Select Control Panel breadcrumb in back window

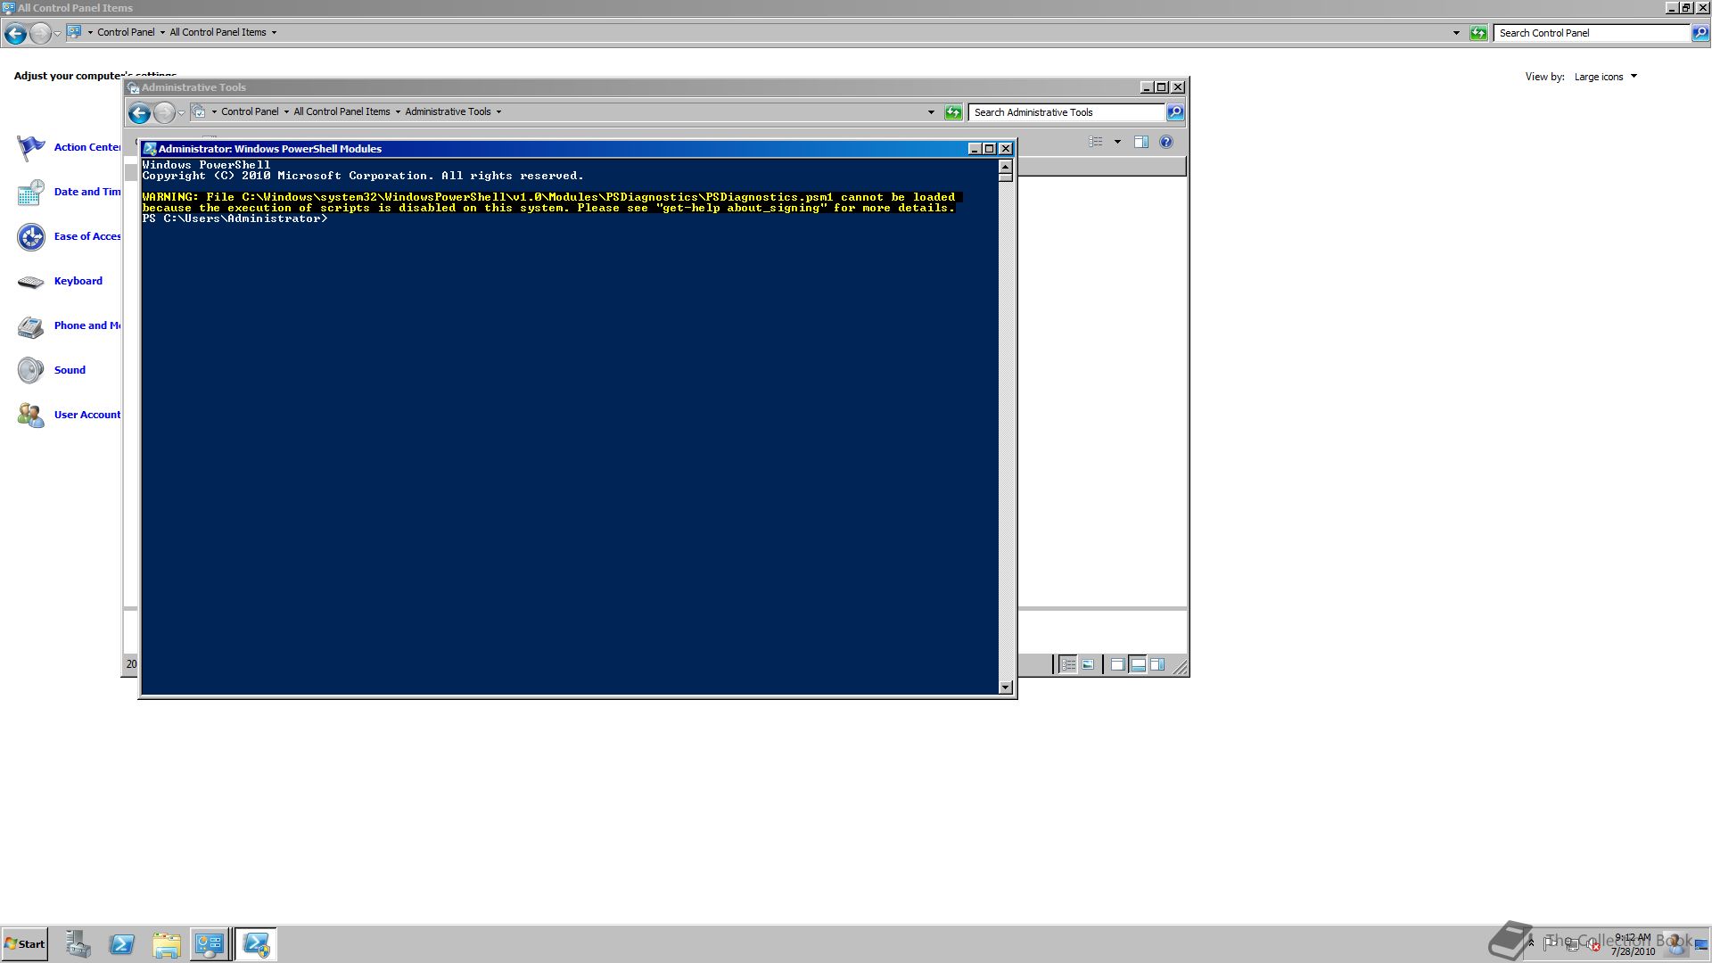click(126, 33)
